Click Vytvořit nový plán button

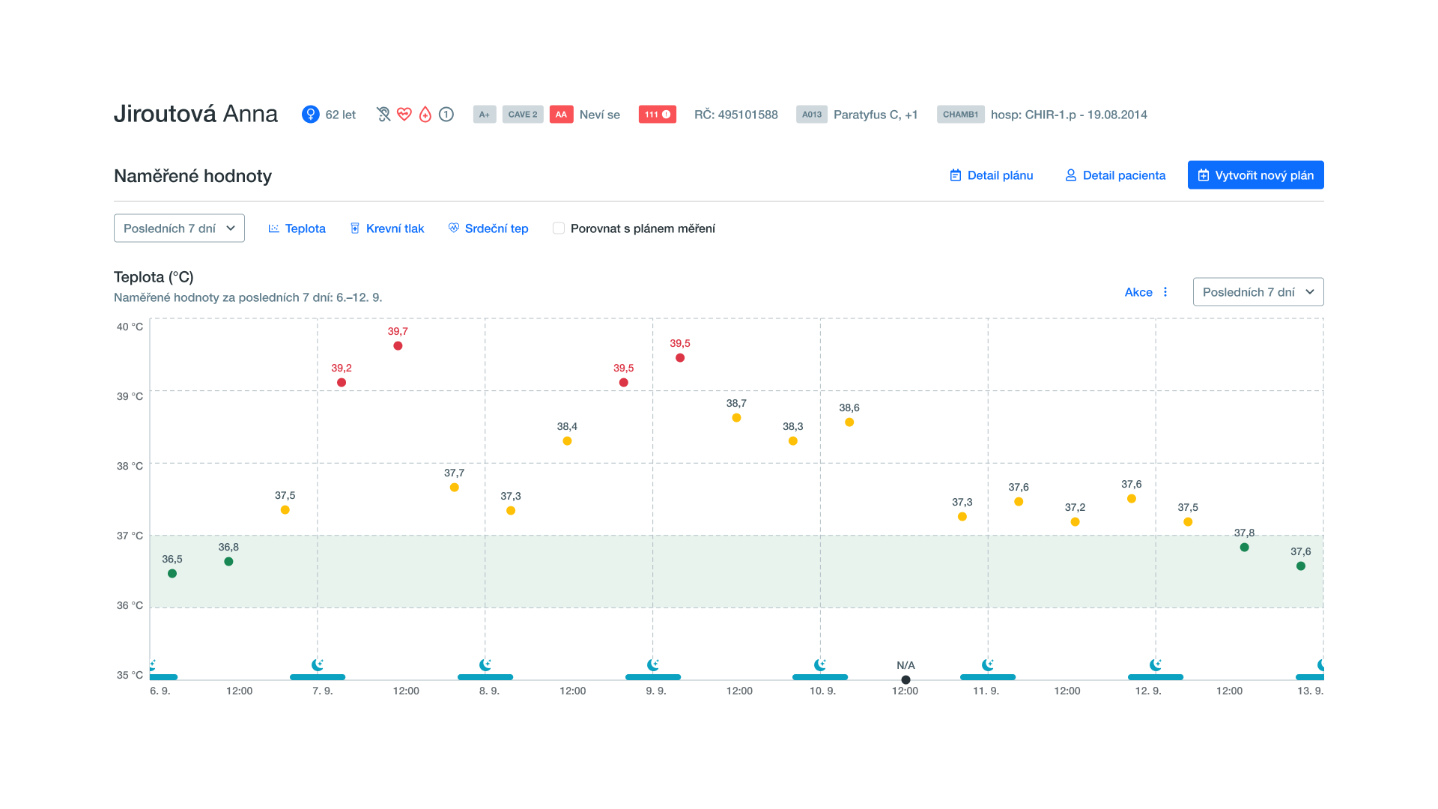(1255, 175)
